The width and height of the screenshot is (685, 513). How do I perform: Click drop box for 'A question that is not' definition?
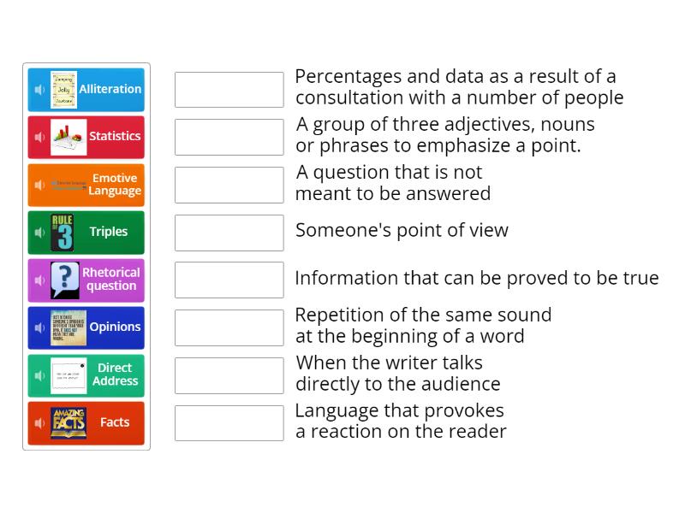229,185
